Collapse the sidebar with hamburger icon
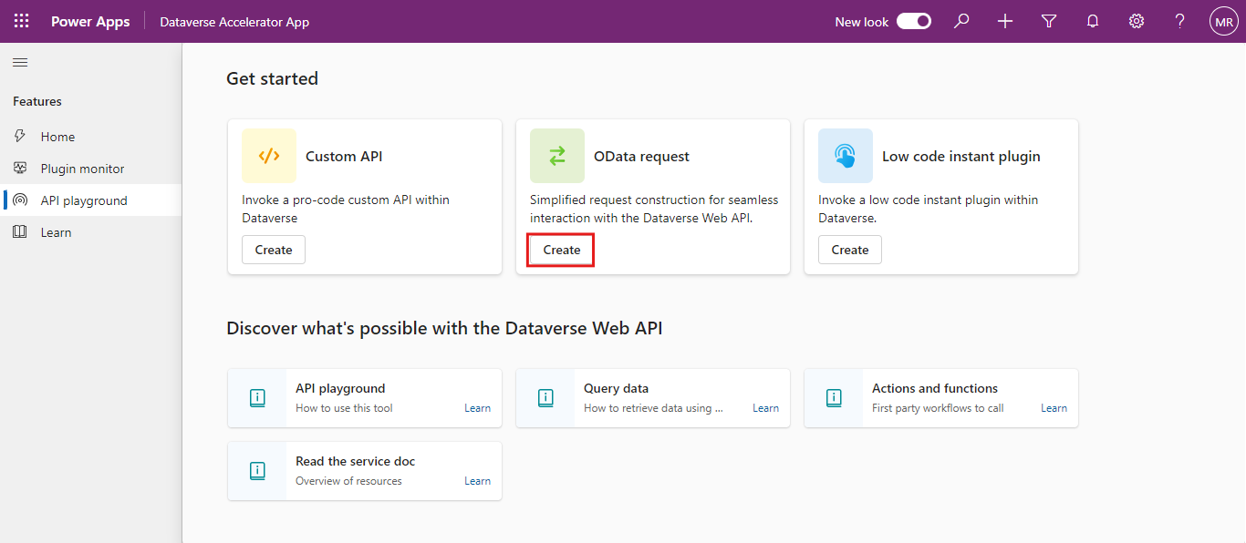Viewport: 1246px width, 543px height. pyautogui.click(x=20, y=63)
